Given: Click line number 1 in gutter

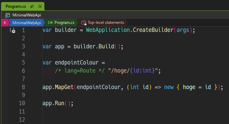Looking at the screenshot, I should click(x=24, y=30).
